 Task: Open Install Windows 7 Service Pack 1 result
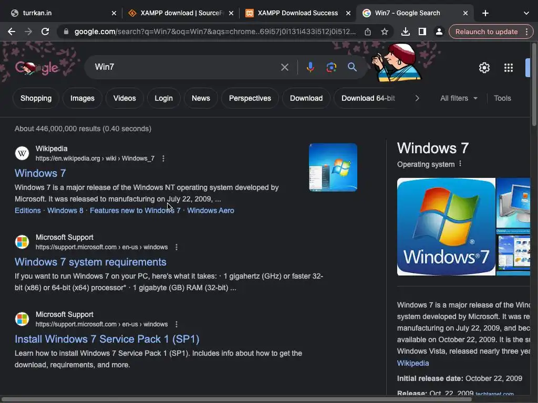point(107,339)
